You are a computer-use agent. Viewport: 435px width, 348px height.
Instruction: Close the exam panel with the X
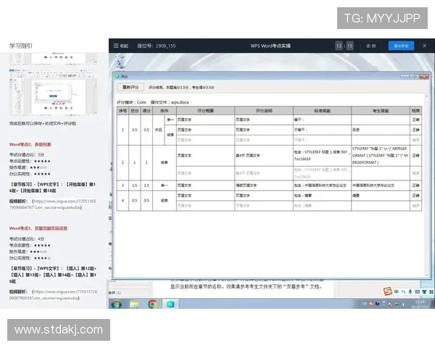pos(424,46)
